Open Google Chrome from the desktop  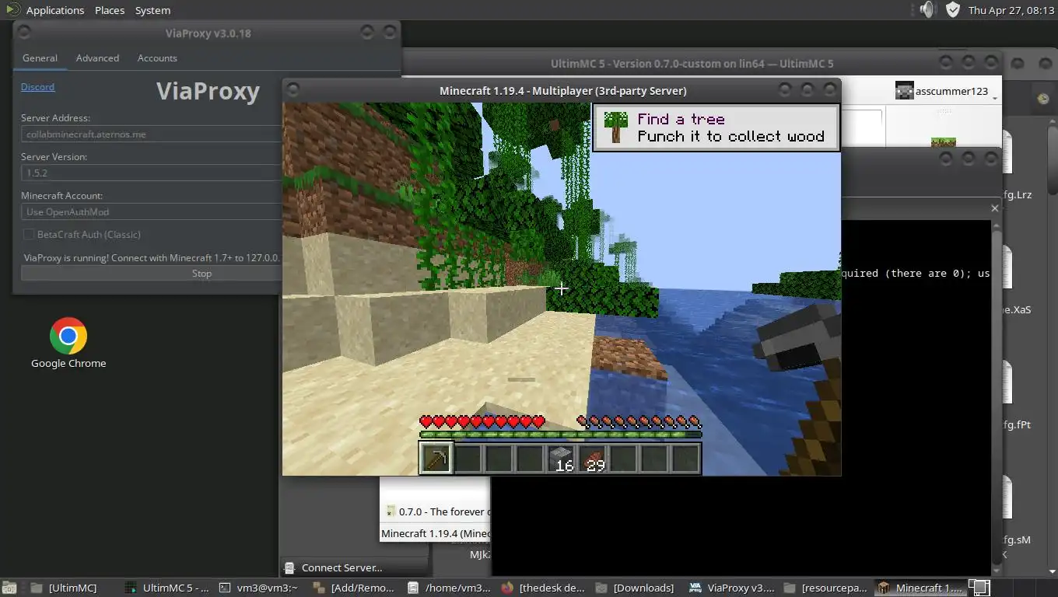coord(68,336)
